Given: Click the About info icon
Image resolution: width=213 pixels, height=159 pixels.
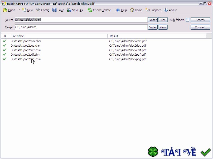Looking at the screenshot, I should (x=166, y=10).
